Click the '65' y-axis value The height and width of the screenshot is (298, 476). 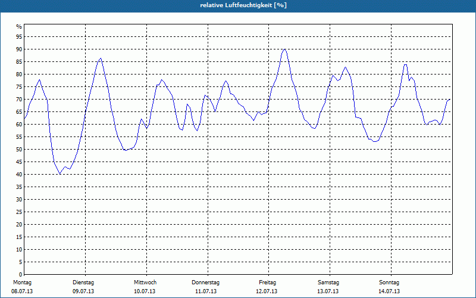tap(19, 112)
